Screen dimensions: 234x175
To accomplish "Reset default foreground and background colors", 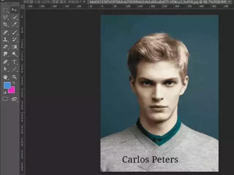I will (5, 92).
